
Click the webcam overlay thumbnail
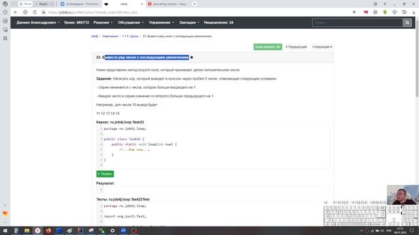tap(403, 195)
